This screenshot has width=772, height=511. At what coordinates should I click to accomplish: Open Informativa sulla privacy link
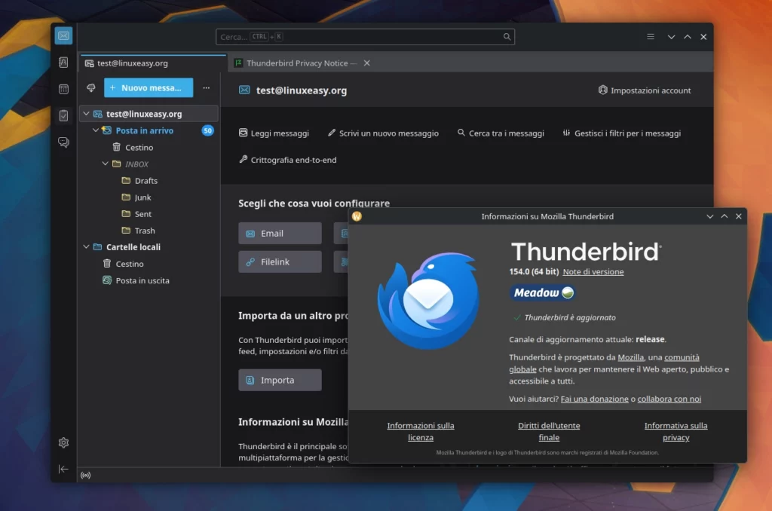coord(675,431)
